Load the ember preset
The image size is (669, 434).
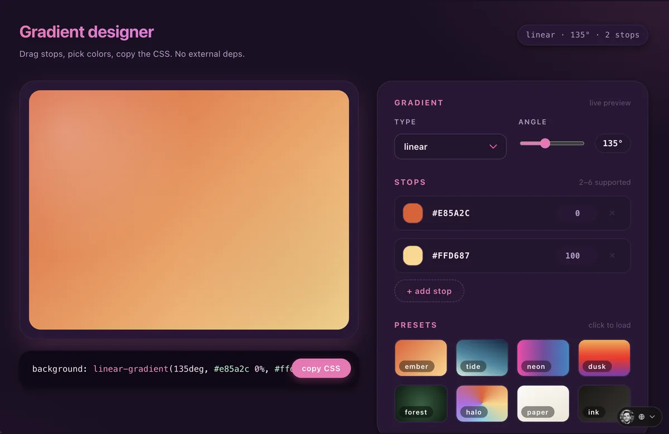pos(421,358)
